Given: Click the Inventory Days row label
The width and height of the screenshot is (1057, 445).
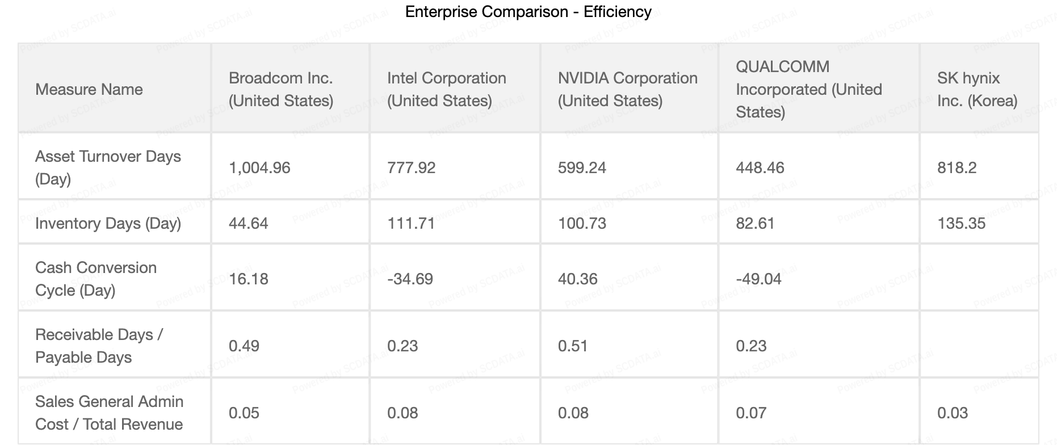Looking at the screenshot, I should (108, 223).
